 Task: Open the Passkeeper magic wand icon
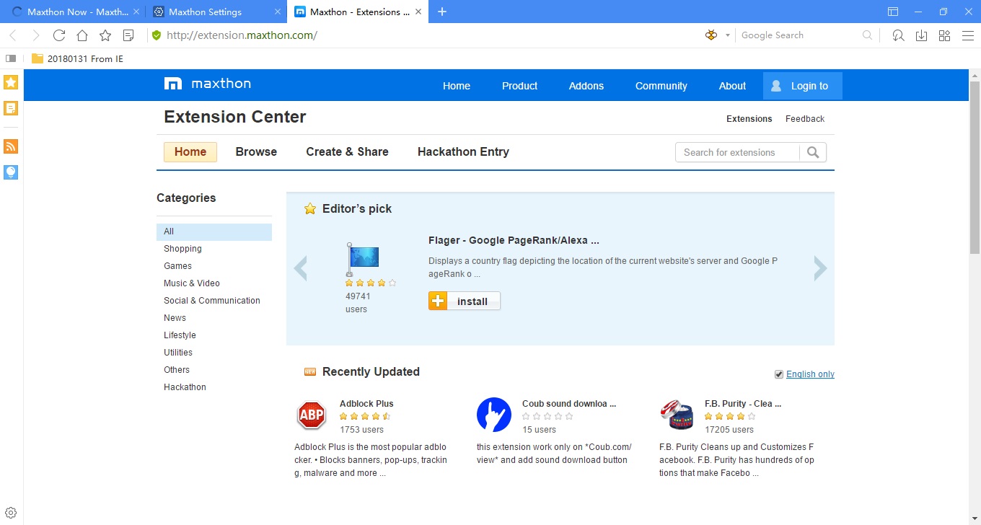898,35
